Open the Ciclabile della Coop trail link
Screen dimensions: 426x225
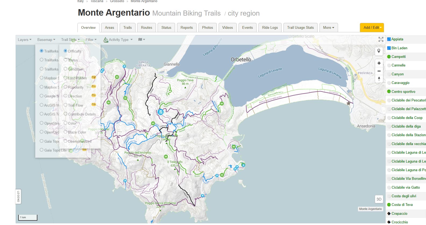point(407,118)
